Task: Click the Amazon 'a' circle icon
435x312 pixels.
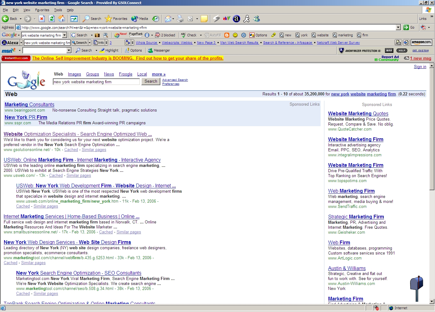Action: [236, 19]
